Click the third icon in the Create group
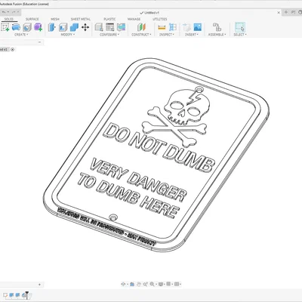Viewport: 302px width, 302px height. point(27,27)
